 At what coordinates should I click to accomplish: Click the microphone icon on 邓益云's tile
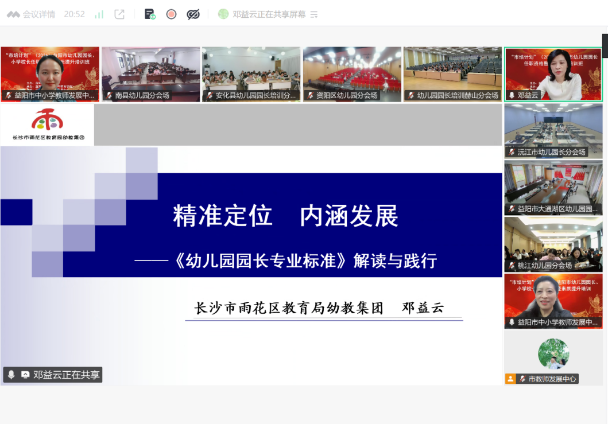[x=512, y=95]
